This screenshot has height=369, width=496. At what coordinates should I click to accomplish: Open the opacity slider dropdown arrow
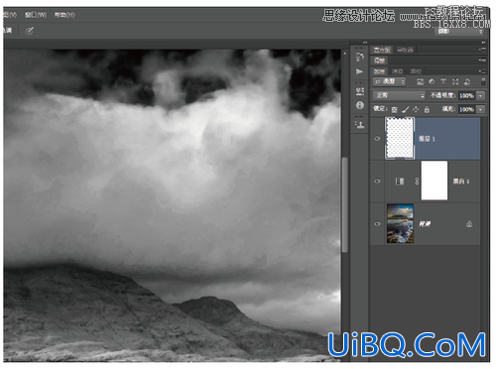(480, 96)
